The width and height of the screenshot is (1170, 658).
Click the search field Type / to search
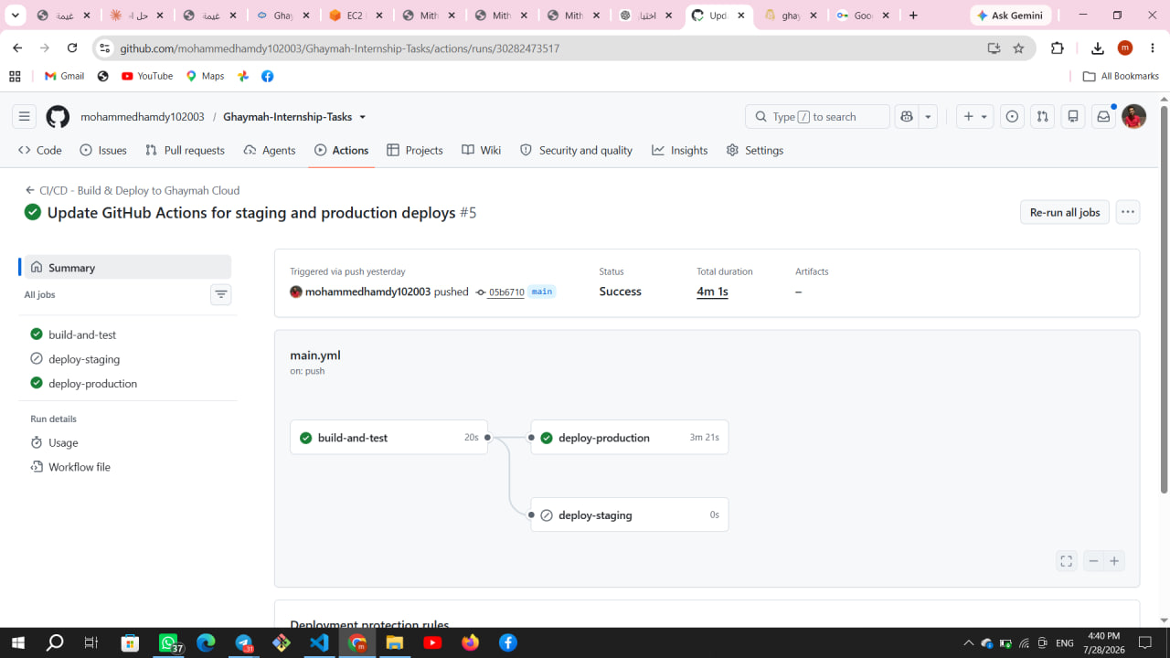pyautogui.click(x=817, y=116)
